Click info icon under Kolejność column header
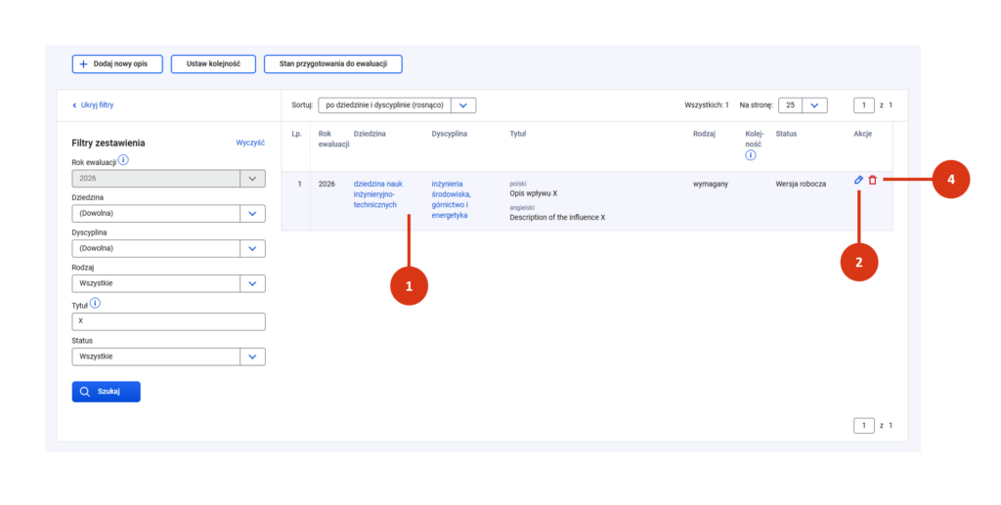 click(750, 154)
